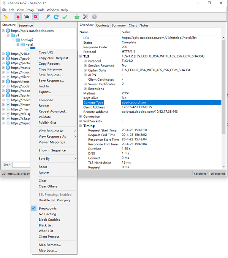The width and height of the screenshot is (228, 258).
Task: Toggle the red Record button in toolbar
Action: click(x=18, y=17)
